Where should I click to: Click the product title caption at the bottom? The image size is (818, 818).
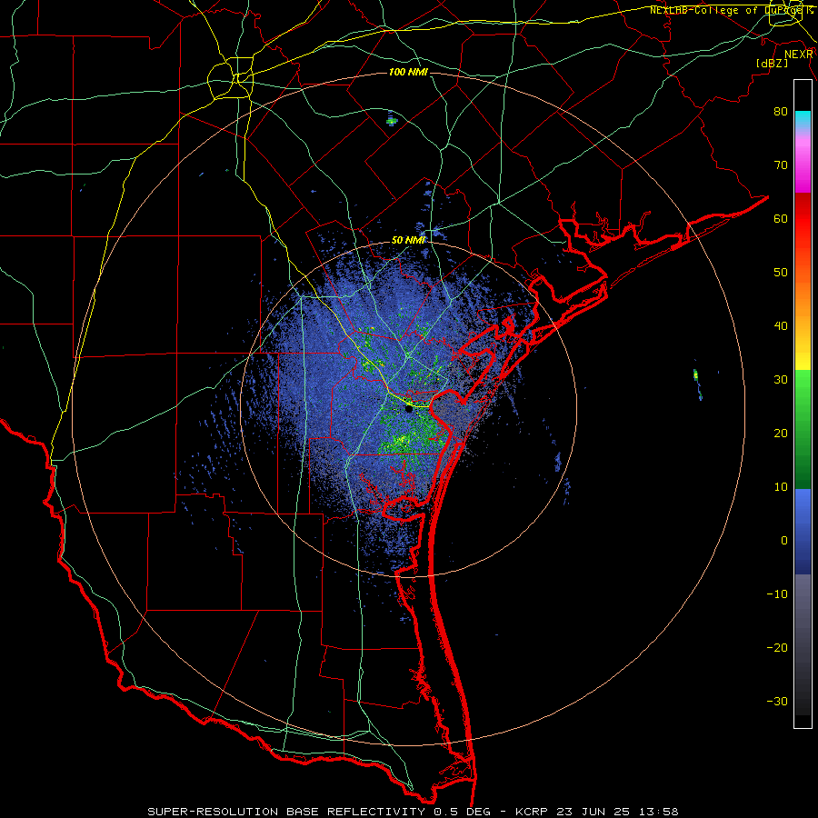pos(413,812)
